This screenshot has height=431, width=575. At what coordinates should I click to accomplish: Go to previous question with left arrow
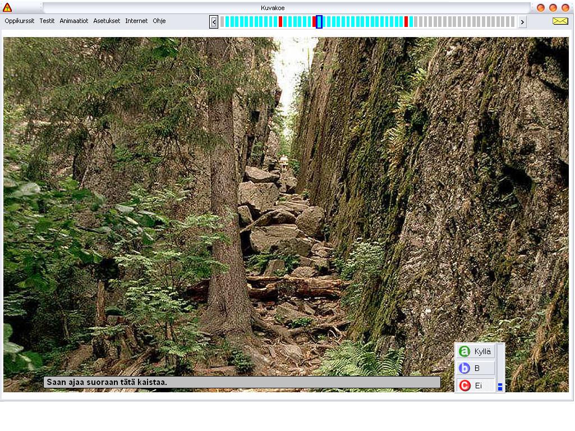pos(214,22)
